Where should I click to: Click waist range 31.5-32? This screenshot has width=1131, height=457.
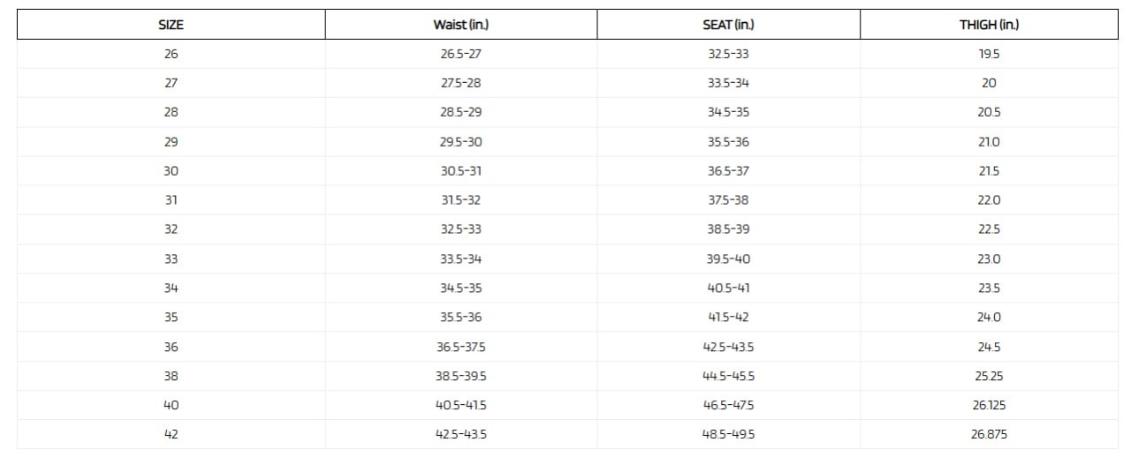pyautogui.click(x=461, y=200)
